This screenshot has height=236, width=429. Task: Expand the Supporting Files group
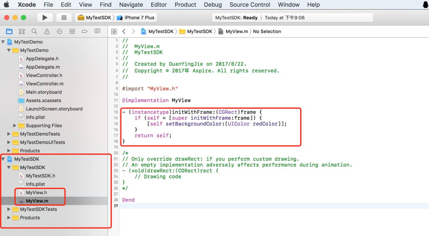[x=15, y=126]
